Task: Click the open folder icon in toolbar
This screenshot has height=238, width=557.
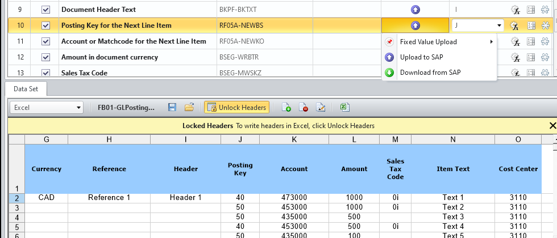Action: tap(189, 108)
